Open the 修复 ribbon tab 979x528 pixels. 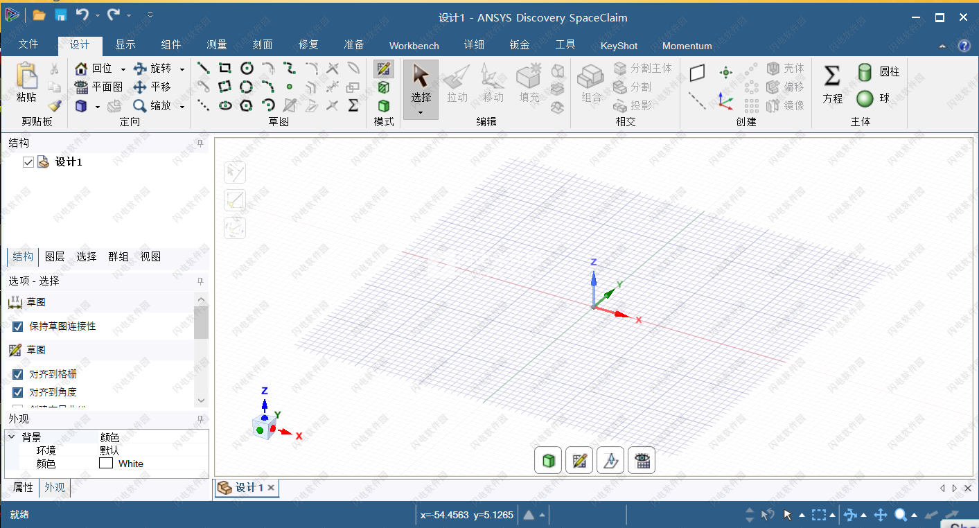pos(308,45)
